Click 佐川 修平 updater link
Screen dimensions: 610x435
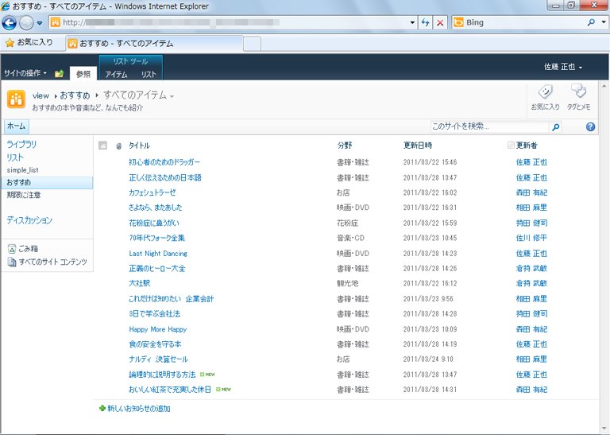tap(531, 238)
